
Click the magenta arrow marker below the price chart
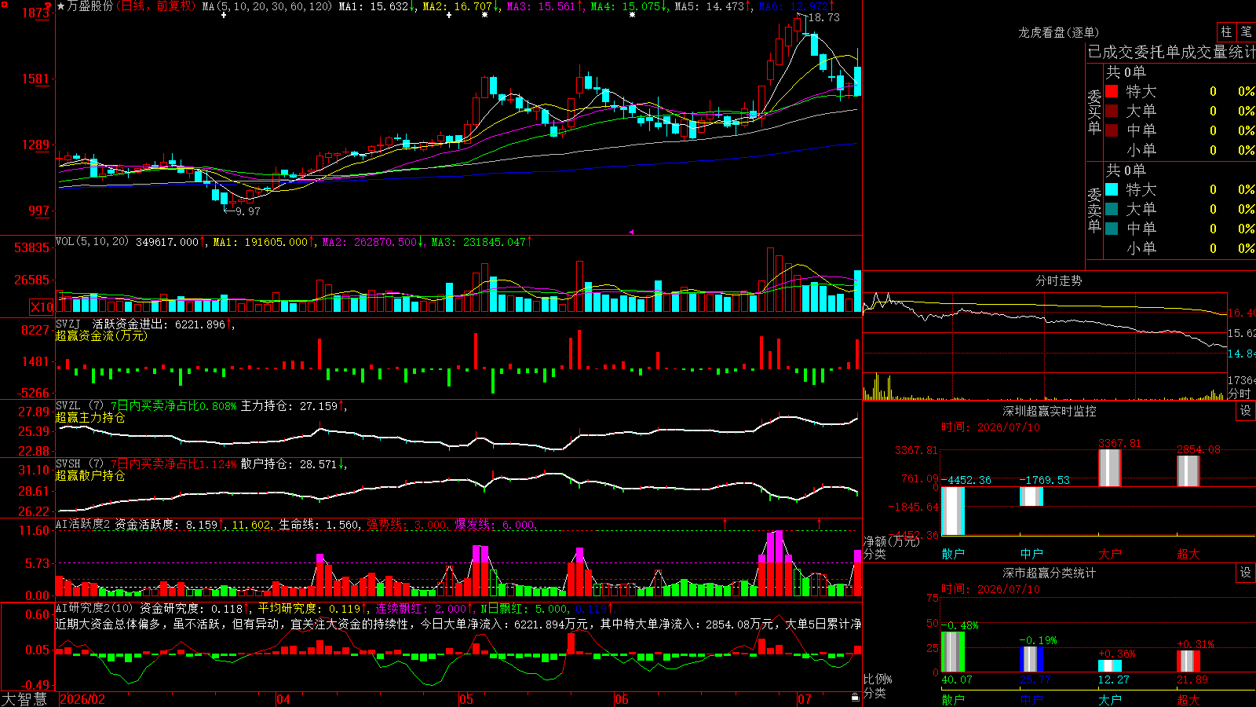[631, 232]
